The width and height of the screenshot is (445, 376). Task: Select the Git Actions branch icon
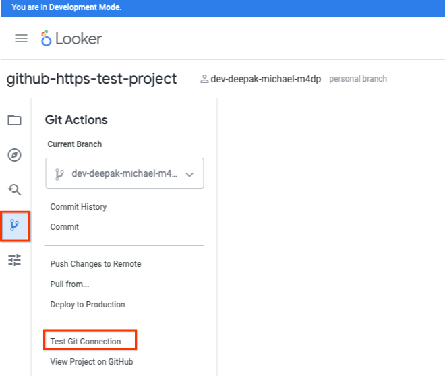pos(14,225)
